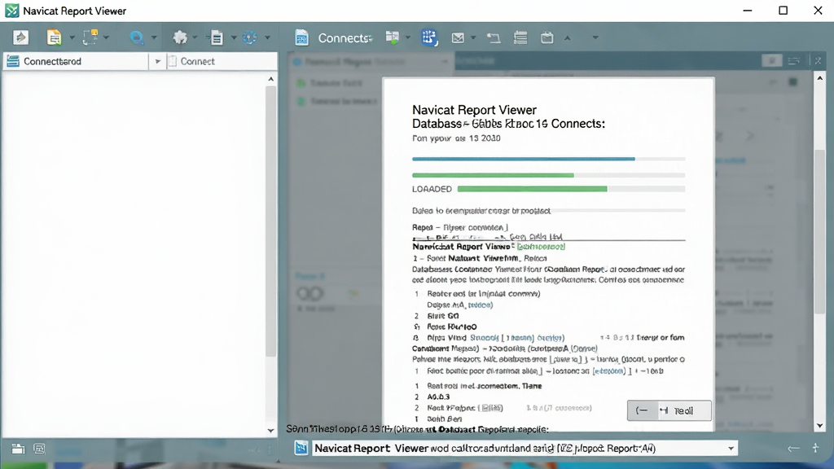Click the green table toolbar icon
This screenshot has width=834, height=469.
coord(393,37)
